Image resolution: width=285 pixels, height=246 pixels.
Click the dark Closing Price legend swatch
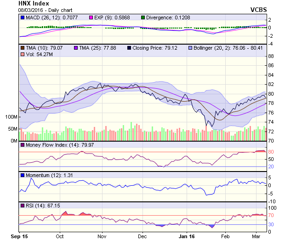point(129,47)
